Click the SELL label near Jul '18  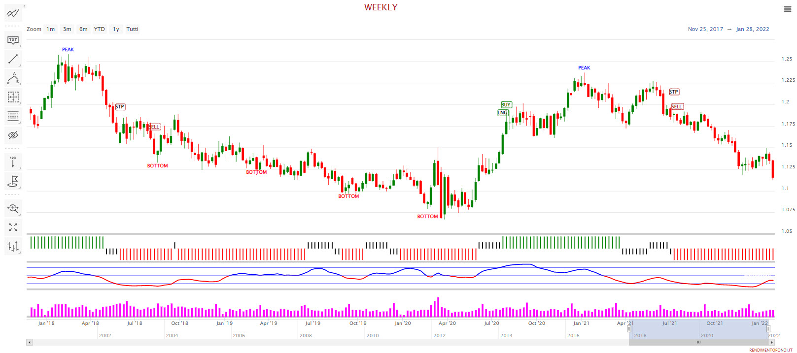click(x=154, y=127)
